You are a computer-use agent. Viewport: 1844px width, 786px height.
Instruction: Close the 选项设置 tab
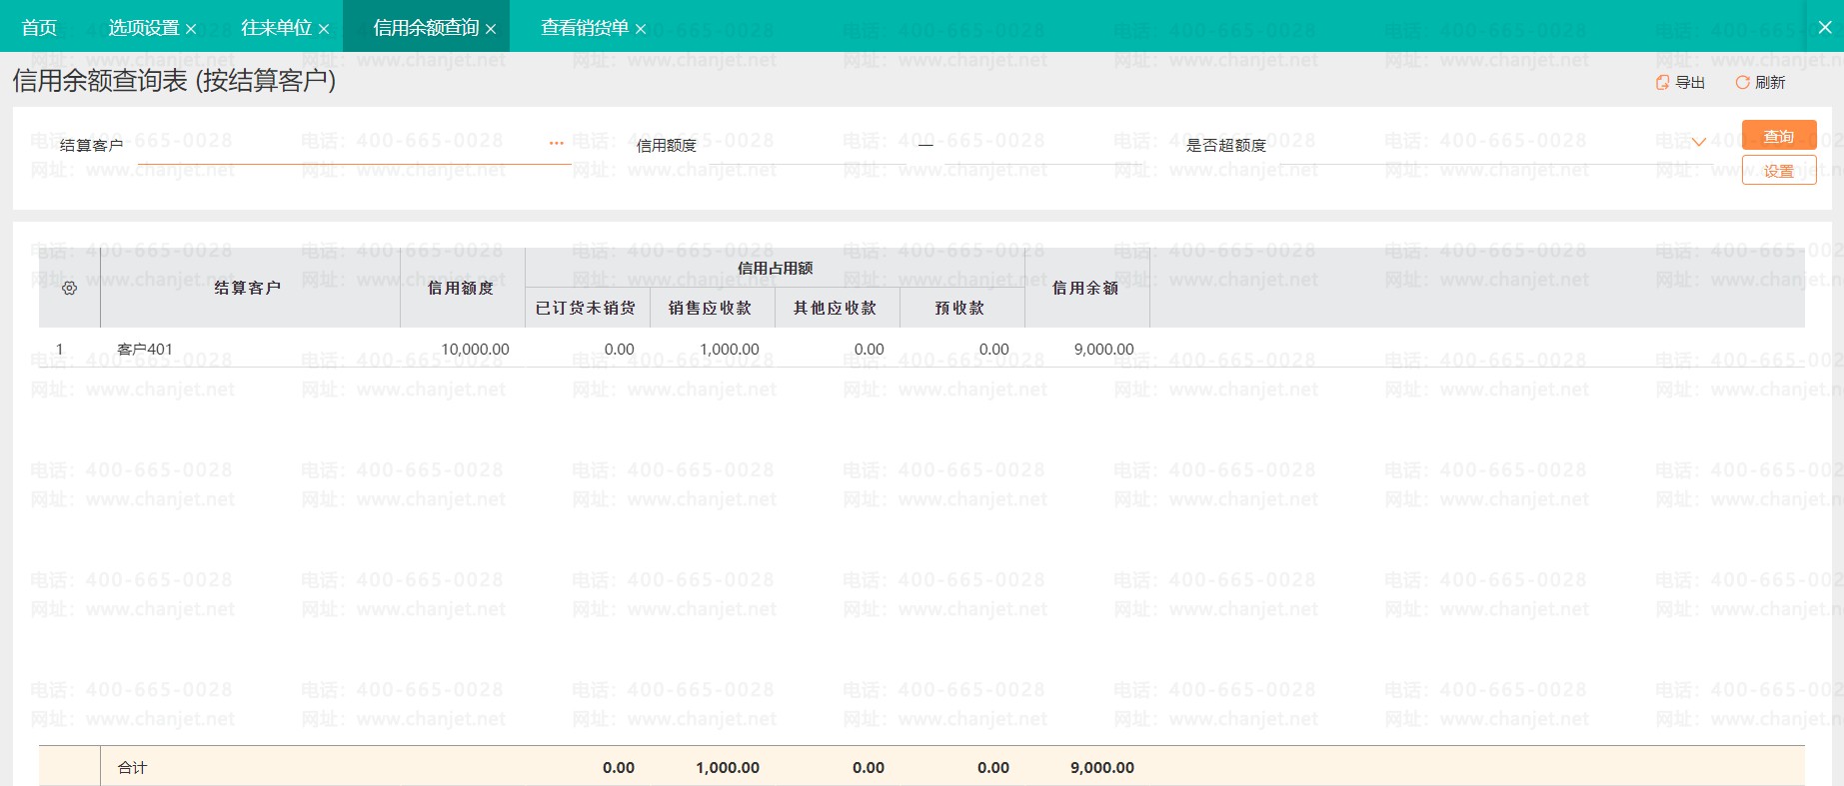click(x=191, y=29)
